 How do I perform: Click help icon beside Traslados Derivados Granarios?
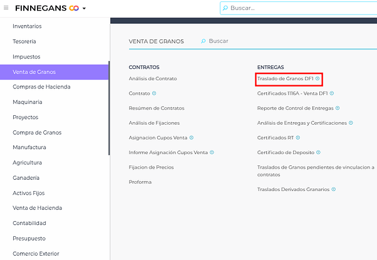(x=334, y=189)
